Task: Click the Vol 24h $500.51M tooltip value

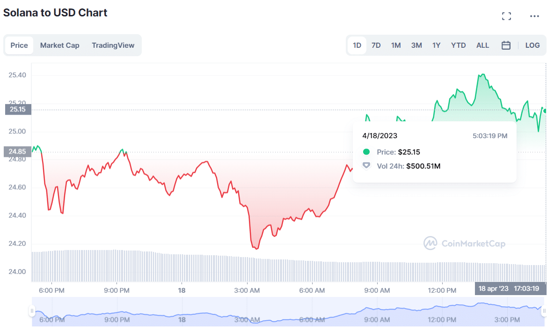Action: pyautogui.click(x=423, y=166)
